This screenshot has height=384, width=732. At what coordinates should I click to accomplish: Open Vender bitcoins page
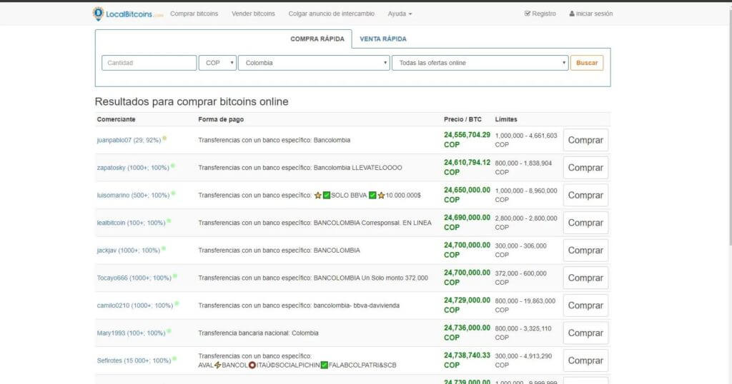click(x=254, y=14)
